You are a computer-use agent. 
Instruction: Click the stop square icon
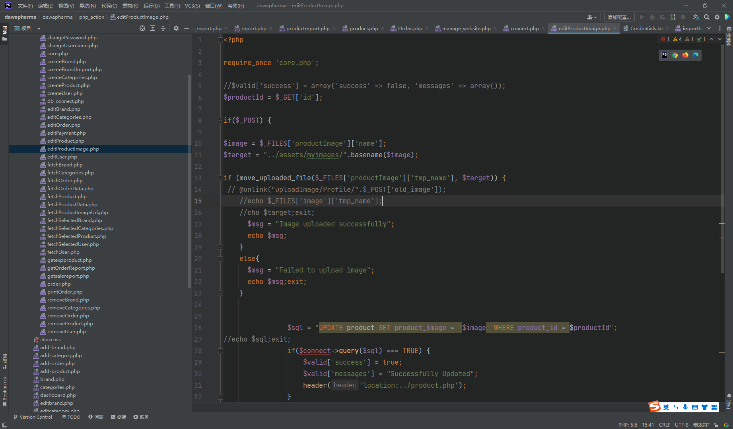(683, 17)
